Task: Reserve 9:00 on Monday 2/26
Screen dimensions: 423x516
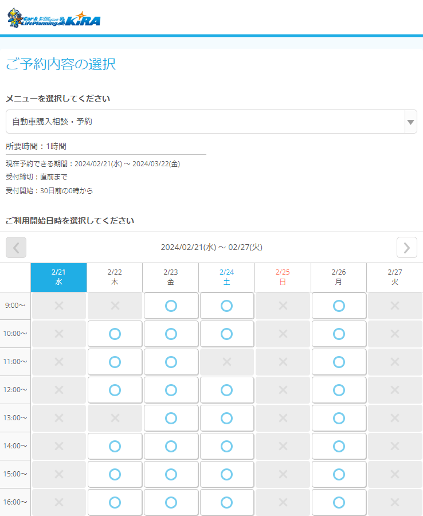Action: coord(339,306)
